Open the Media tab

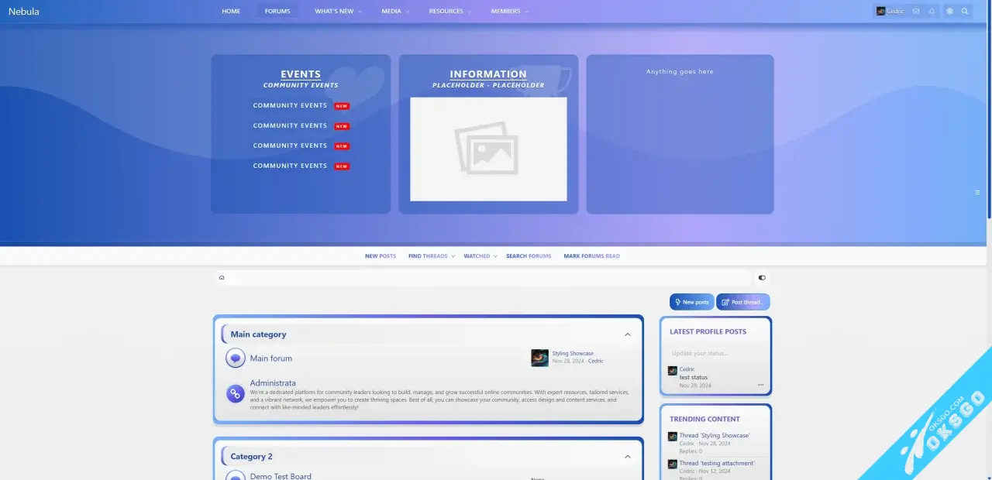pyautogui.click(x=391, y=11)
